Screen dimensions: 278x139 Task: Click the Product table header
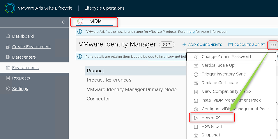click(136, 71)
